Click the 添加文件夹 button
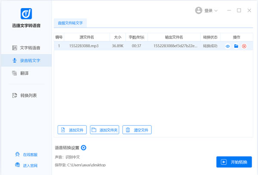The width and height of the screenshot is (258, 175). coord(104,130)
